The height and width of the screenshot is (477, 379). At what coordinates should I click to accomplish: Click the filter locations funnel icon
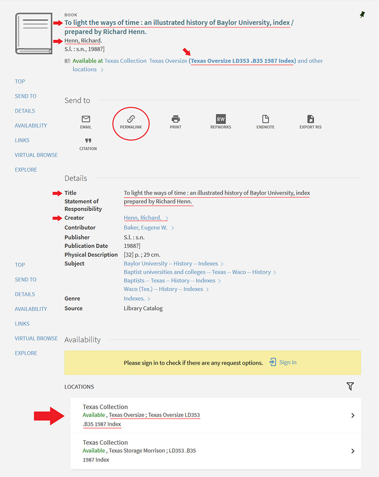[350, 386]
